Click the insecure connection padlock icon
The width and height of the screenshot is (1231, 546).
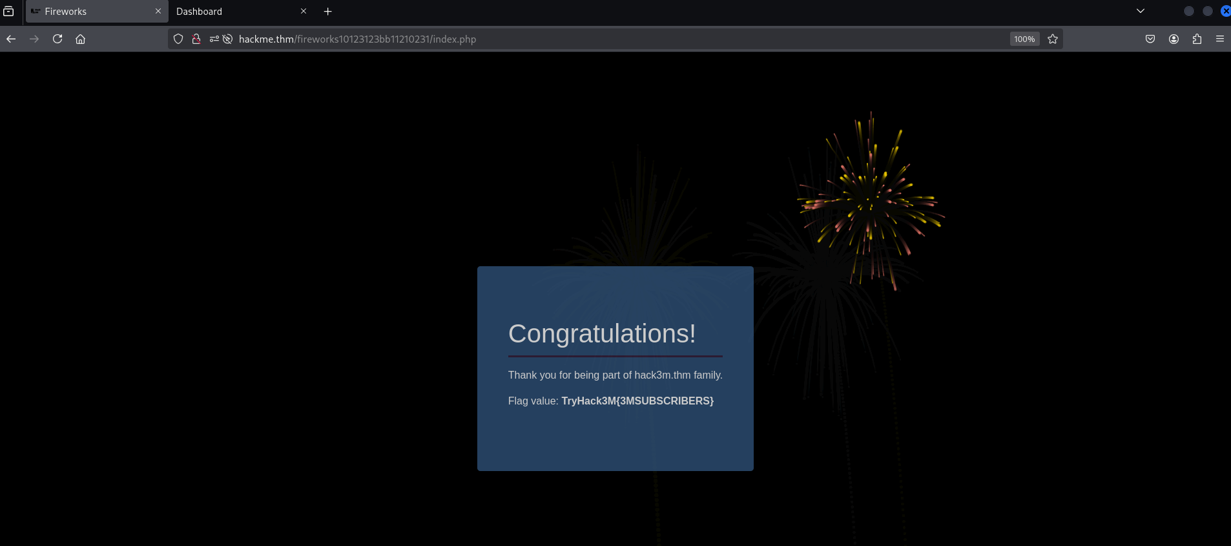[196, 39]
